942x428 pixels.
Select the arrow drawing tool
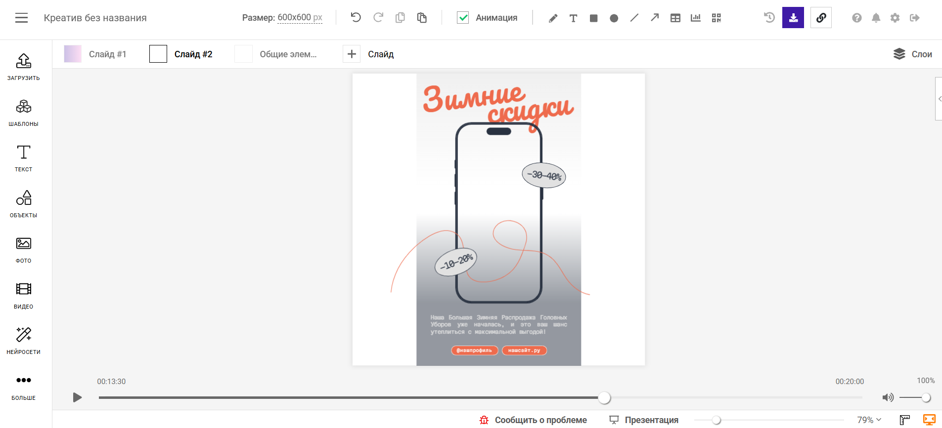pyautogui.click(x=655, y=18)
